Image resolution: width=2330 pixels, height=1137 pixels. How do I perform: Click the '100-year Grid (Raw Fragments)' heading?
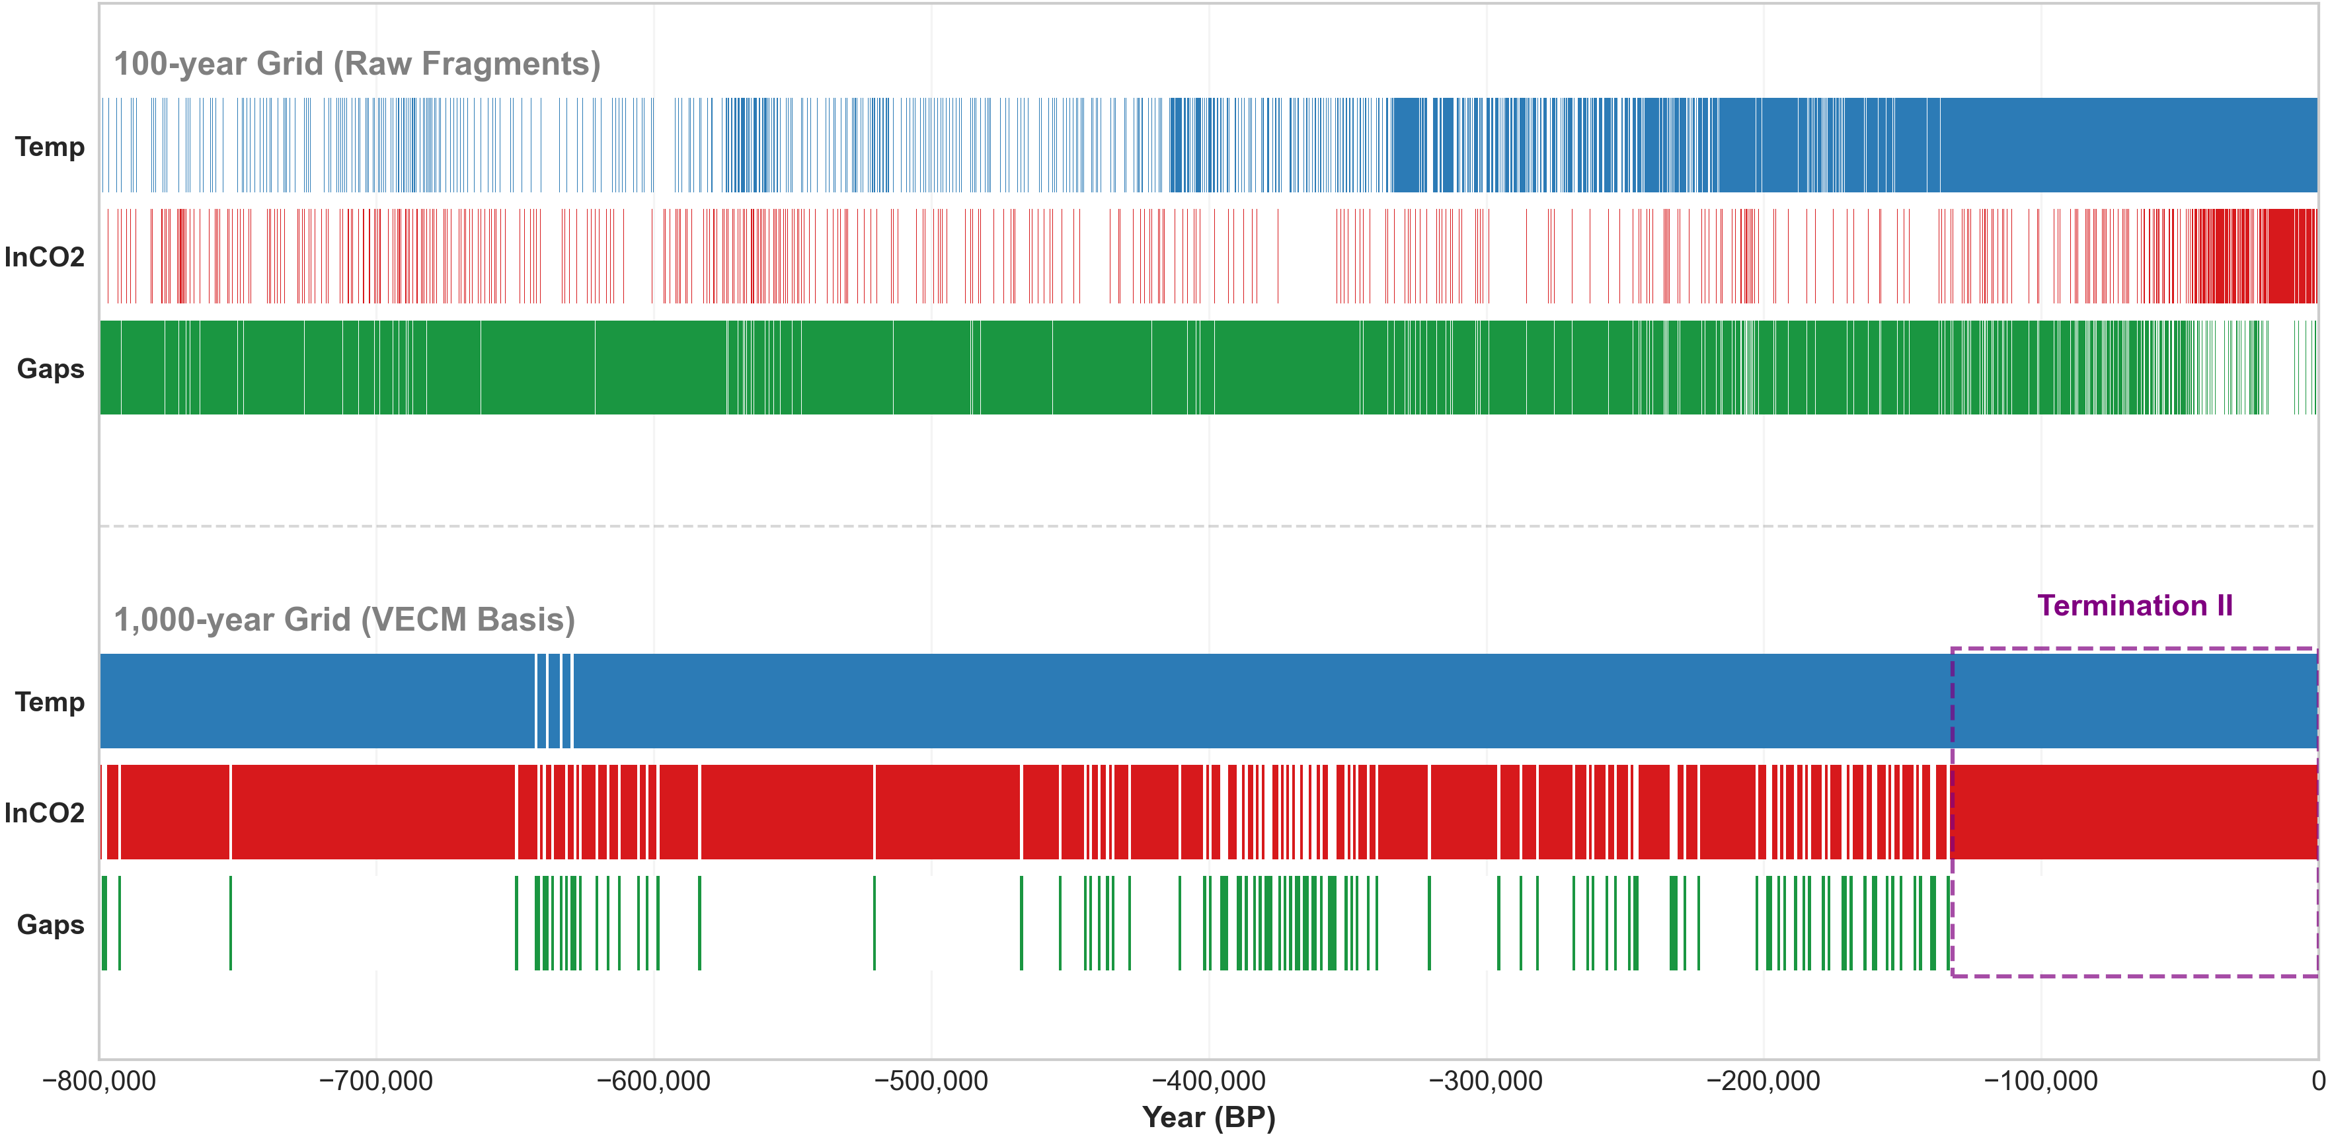(x=356, y=63)
